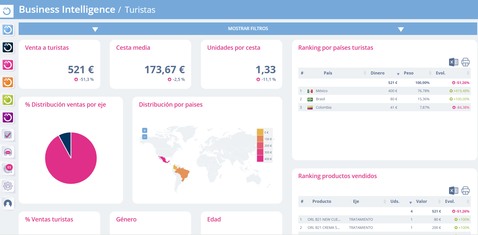478x235 pixels.
Task: Open the ES language selector icon
Action: [x=8, y=169]
